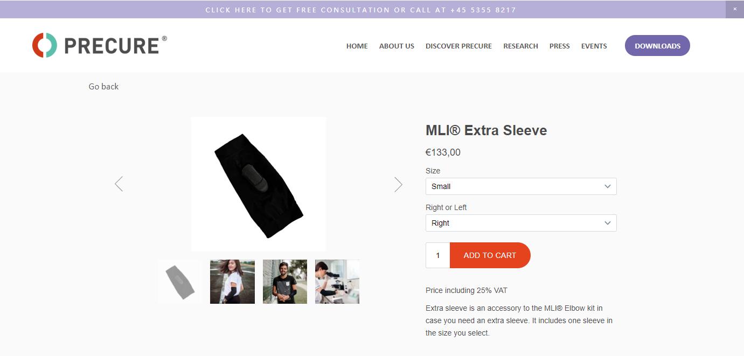Screen dimensions: 744x356
Task: Open the Press menu item
Action: pyautogui.click(x=559, y=46)
